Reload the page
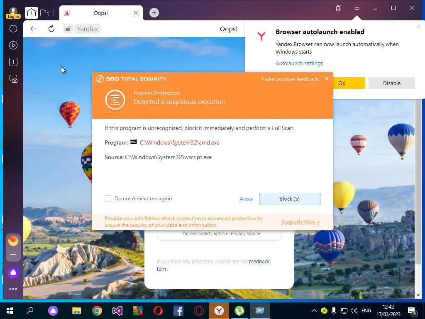This screenshot has height=319, width=425. [51, 29]
